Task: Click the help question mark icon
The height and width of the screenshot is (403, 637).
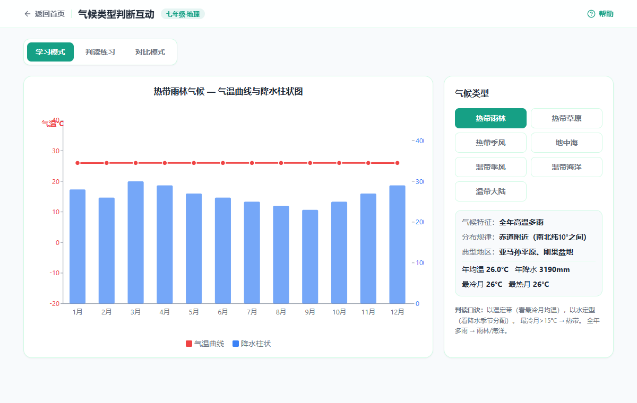Action: pos(591,14)
